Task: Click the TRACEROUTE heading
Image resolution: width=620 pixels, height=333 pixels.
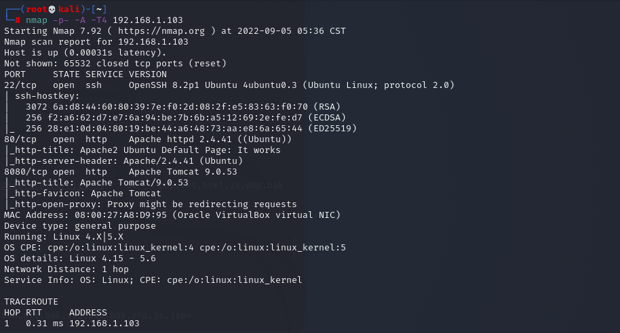Action: (31, 302)
